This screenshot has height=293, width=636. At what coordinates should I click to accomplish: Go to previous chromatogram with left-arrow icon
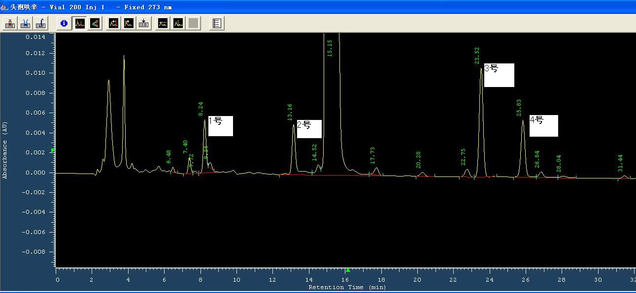[x=113, y=23]
